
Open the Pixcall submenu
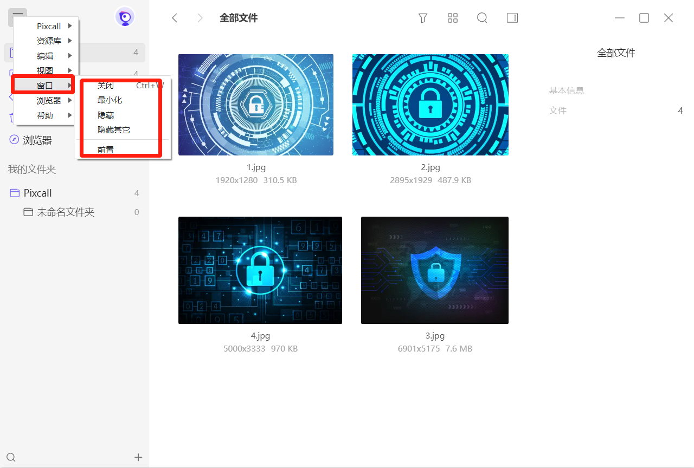click(x=46, y=26)
